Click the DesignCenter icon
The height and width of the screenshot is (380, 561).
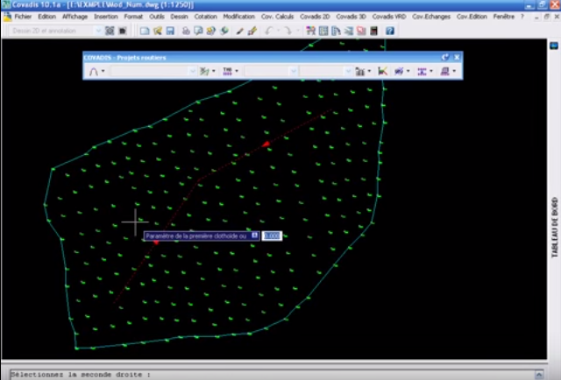[x=323, y=31]
